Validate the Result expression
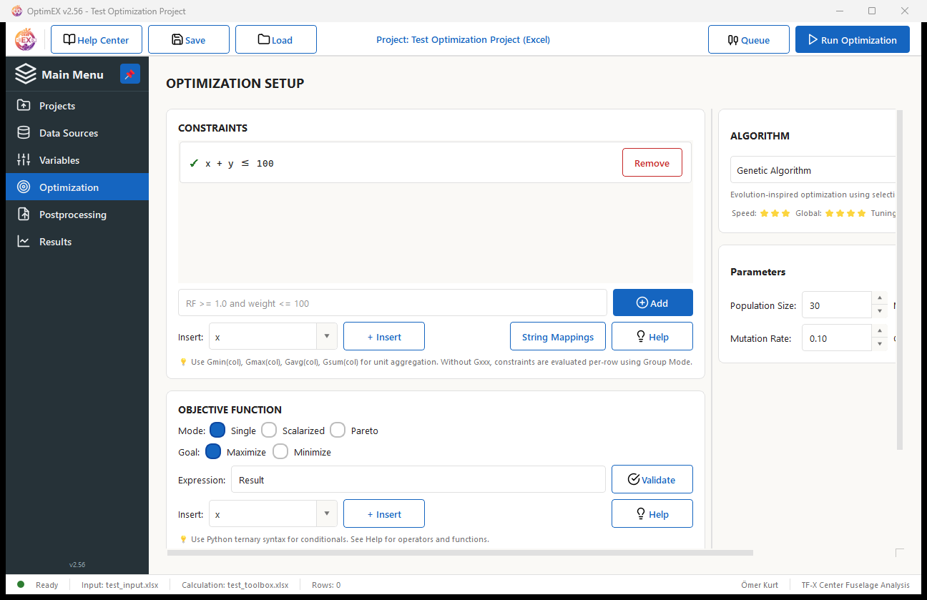The height and width of the screenshot is (600, 927). [652, 479]
